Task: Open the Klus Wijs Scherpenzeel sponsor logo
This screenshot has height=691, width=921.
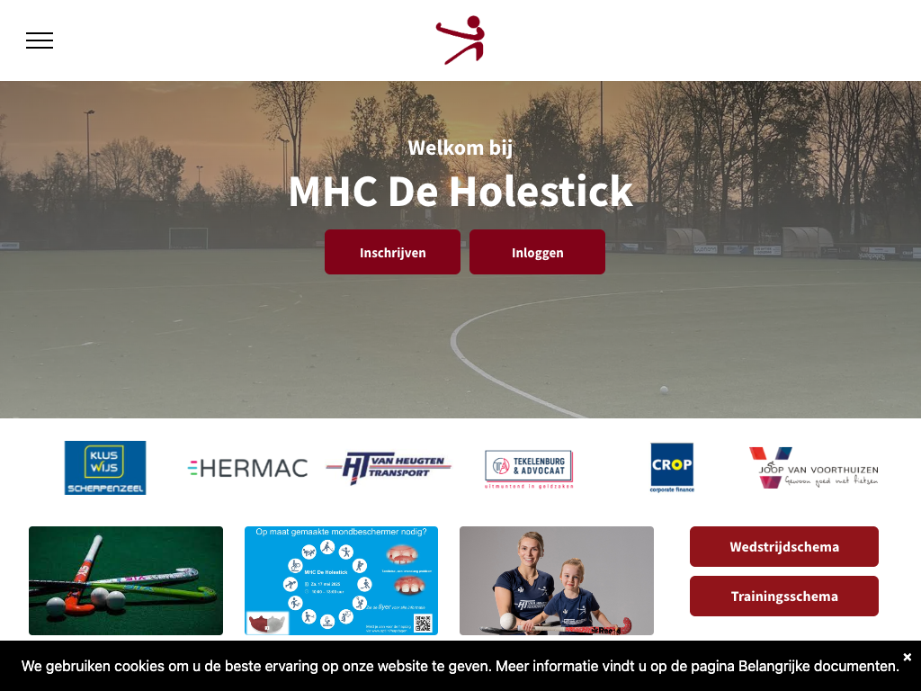Action: [105, 468]
